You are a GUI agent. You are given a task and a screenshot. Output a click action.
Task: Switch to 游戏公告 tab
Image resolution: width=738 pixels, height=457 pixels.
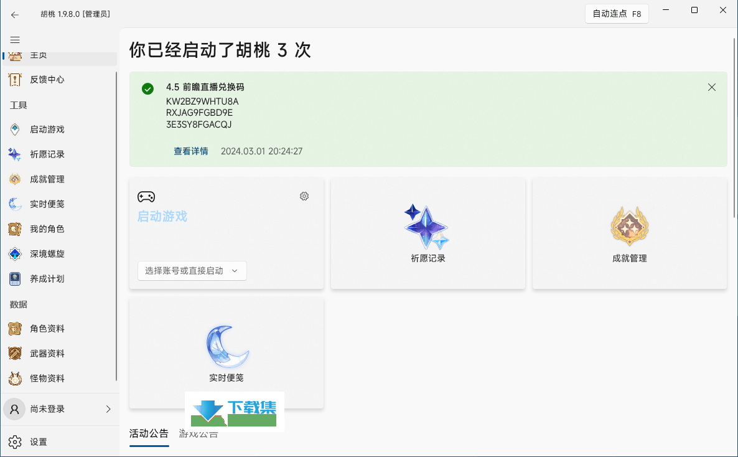(x=198, y=434)
